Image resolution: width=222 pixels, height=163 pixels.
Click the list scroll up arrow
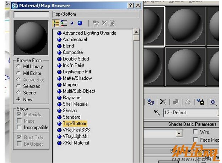(x=136, y=32)
